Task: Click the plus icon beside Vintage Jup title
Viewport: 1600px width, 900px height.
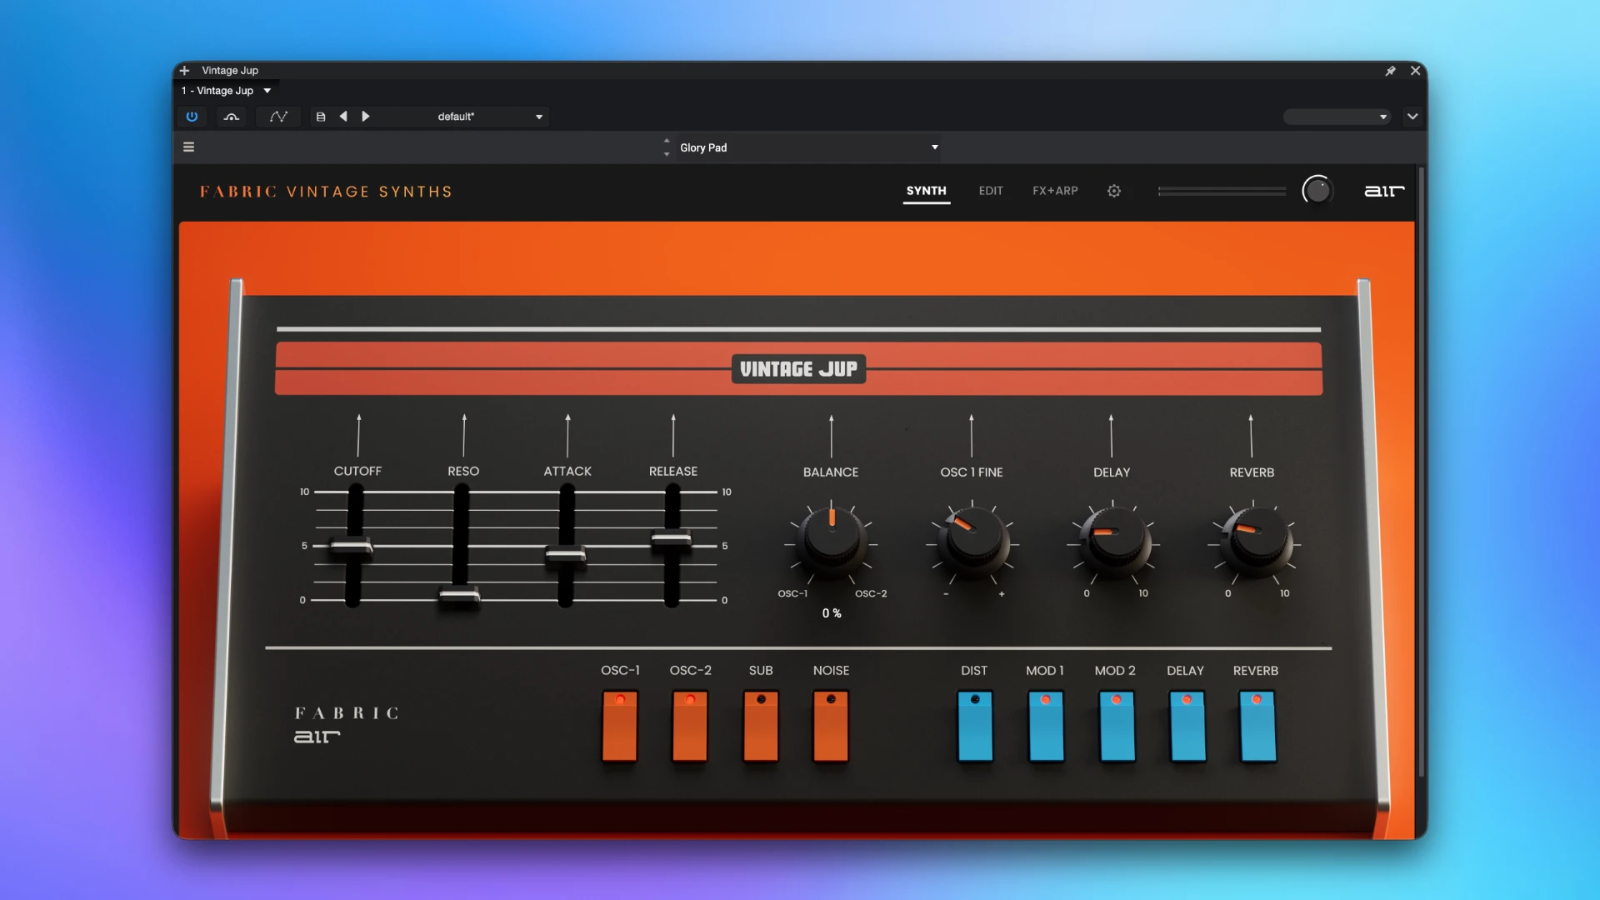Action: point(185,71)
